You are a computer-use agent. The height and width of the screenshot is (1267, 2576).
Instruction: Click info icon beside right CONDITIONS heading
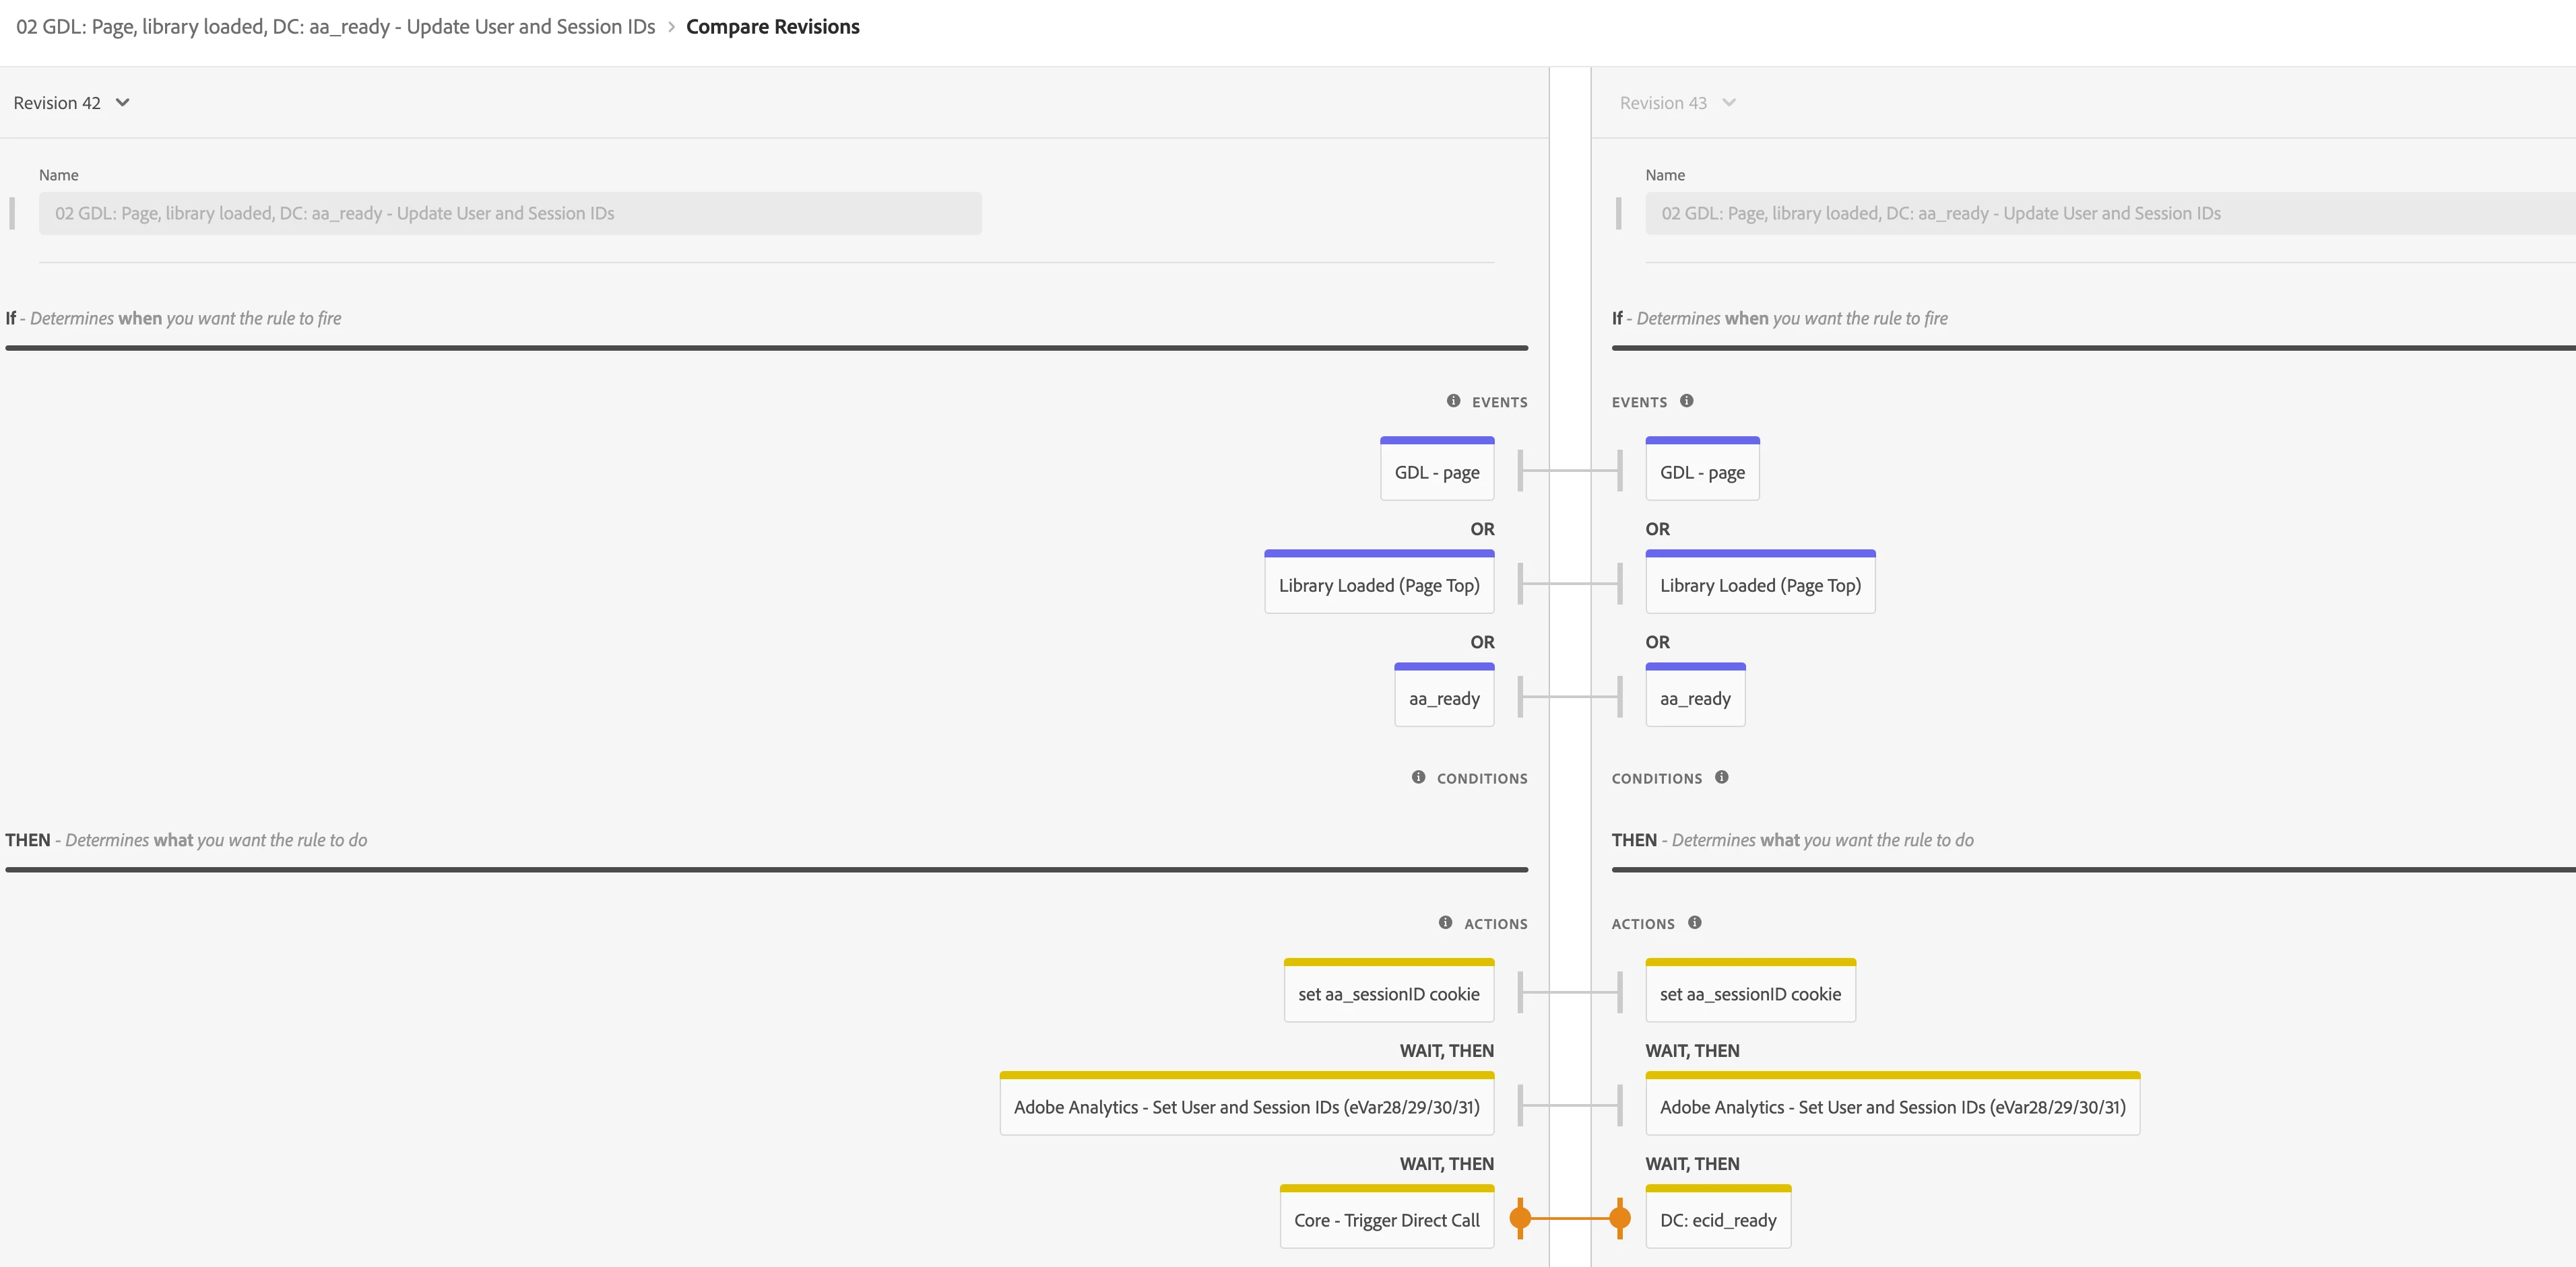coord(1722,776)
